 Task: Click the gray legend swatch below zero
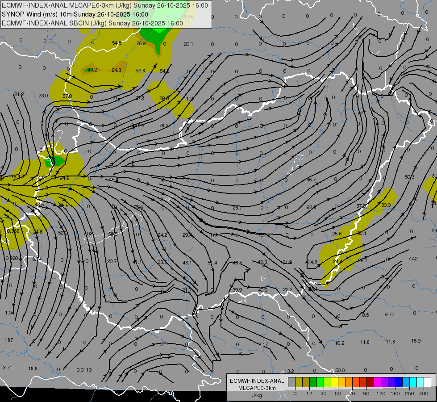(x=291, y=382)
